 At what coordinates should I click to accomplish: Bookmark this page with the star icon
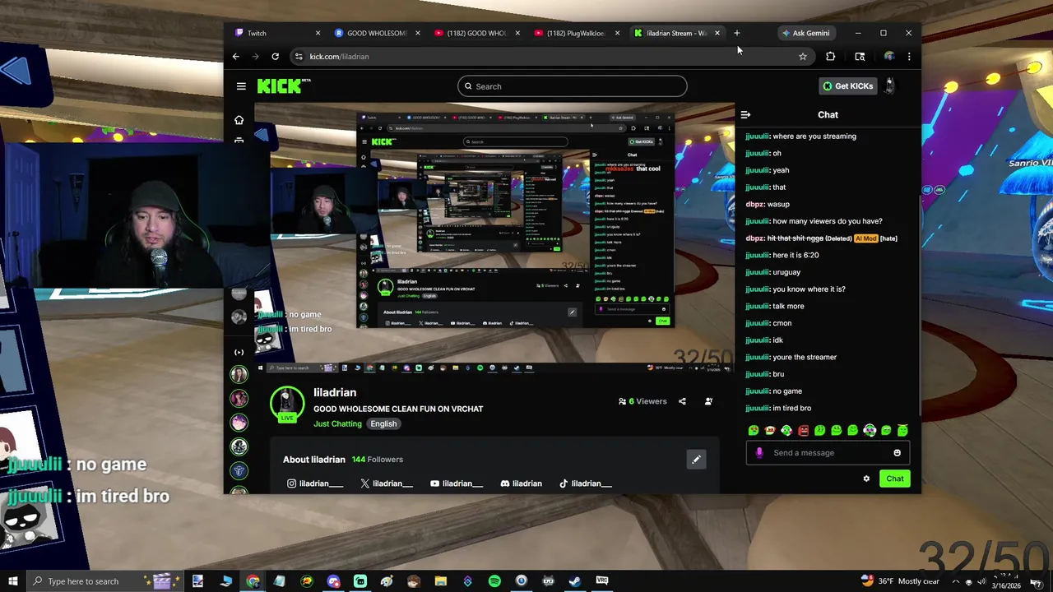coord(802,57)
